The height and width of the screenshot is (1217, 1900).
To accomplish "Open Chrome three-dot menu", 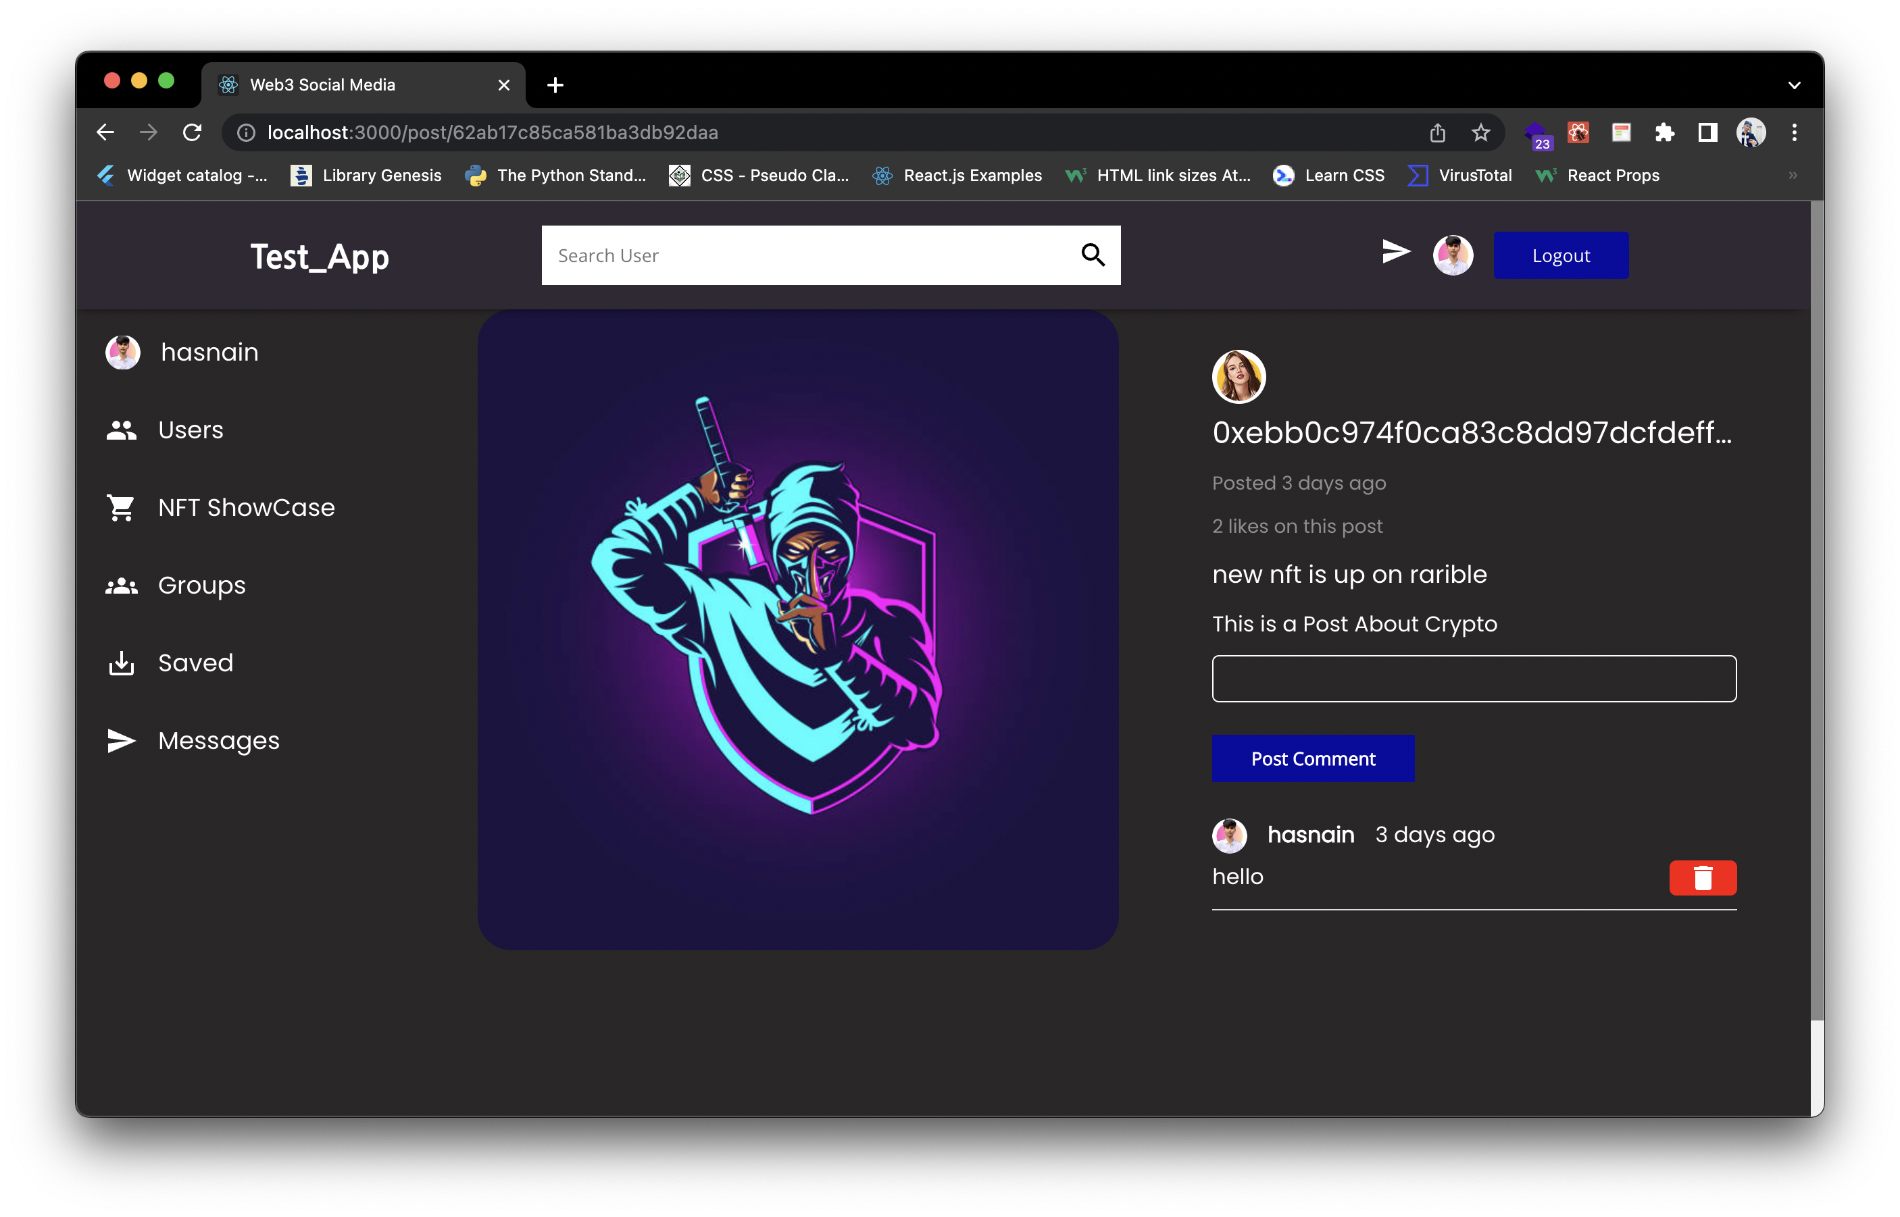I will 1794,133.
